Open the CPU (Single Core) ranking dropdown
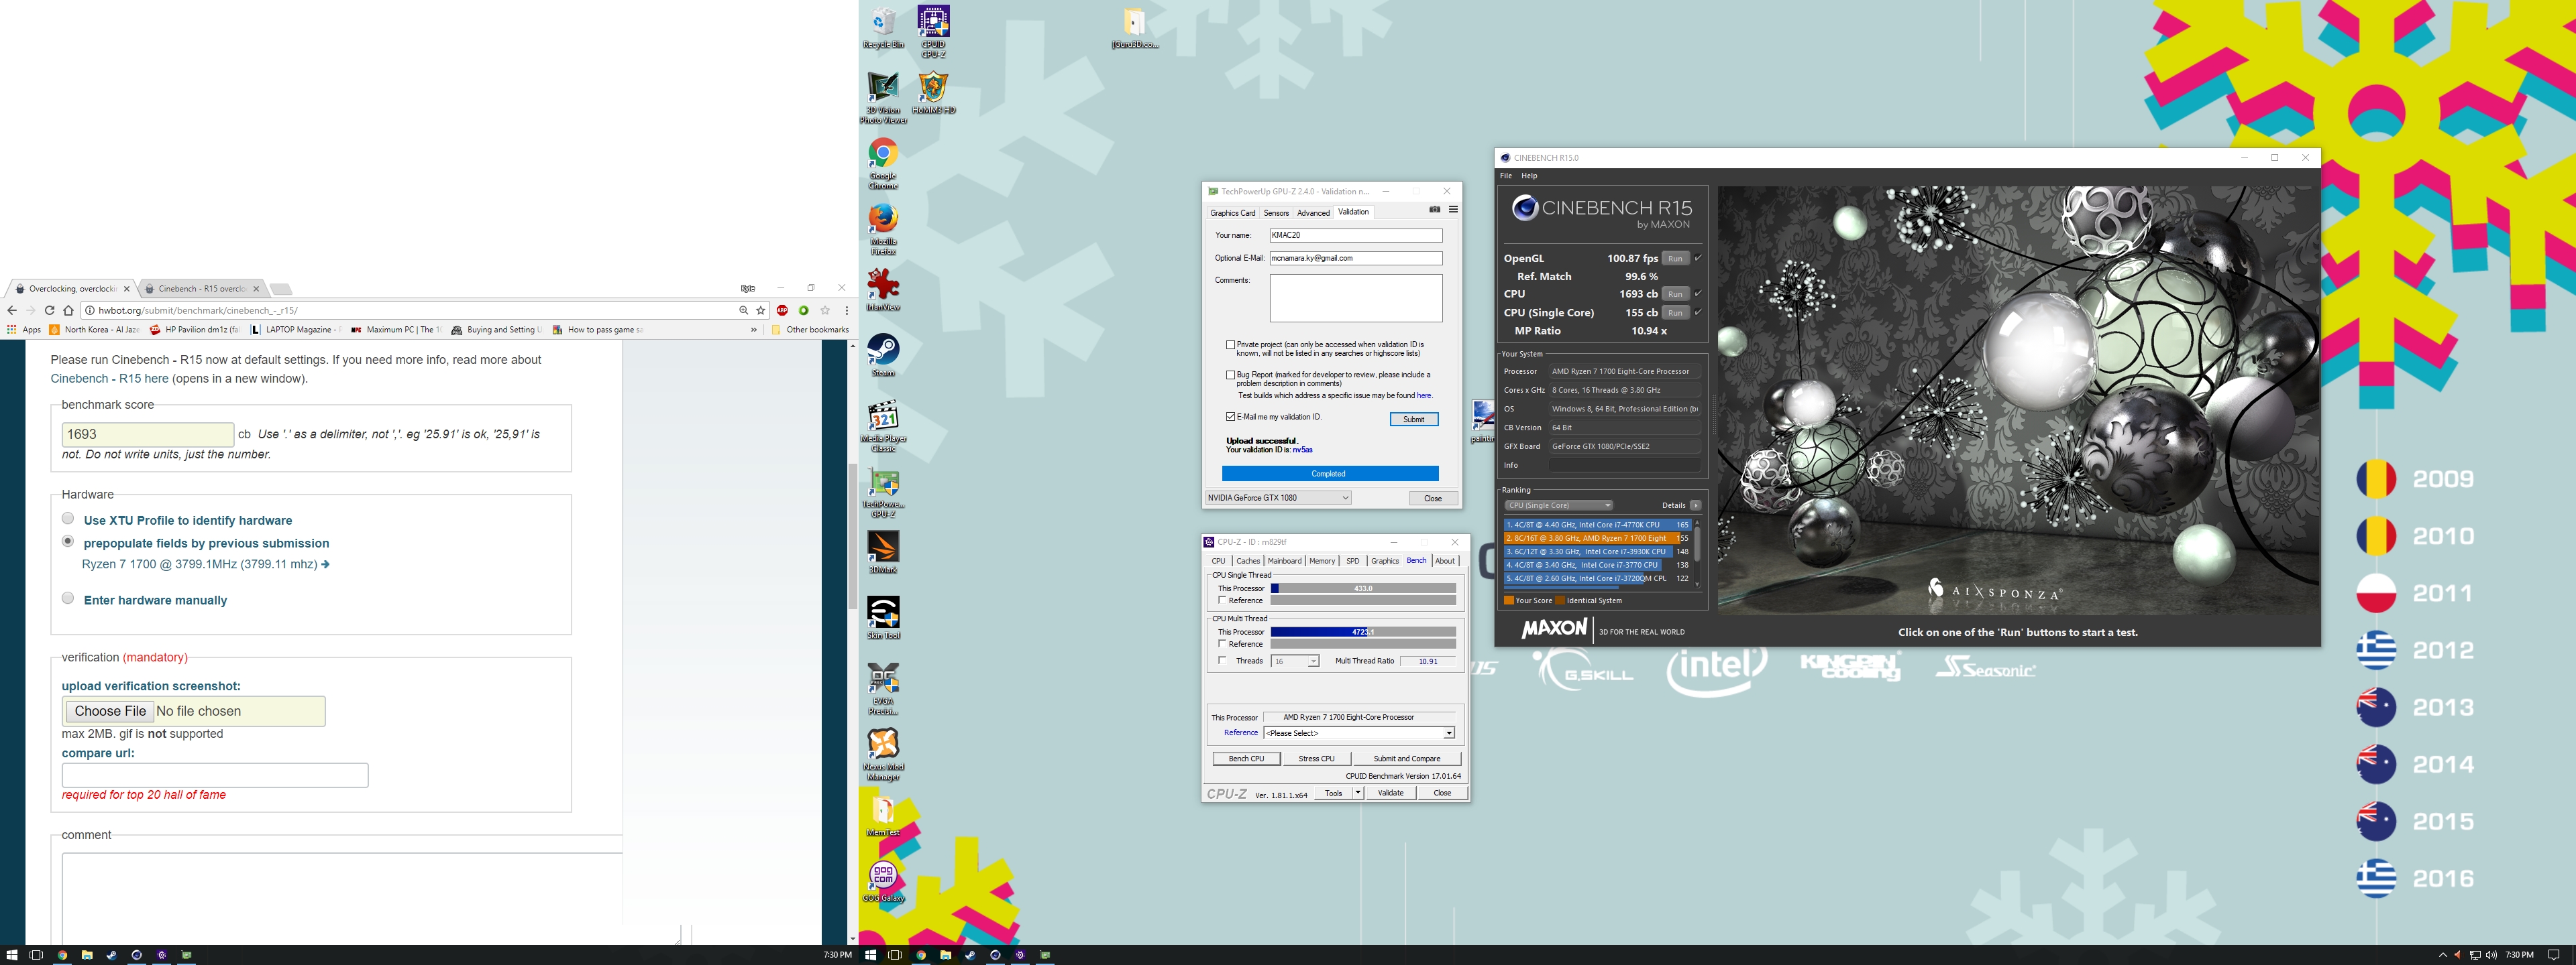 click(x=1559, y=505)
